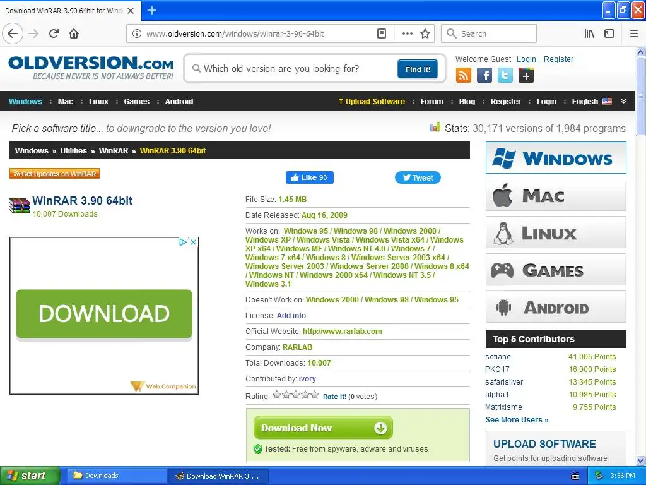
Task: Click the Register link in header
Action: click(x=558, y=59)
